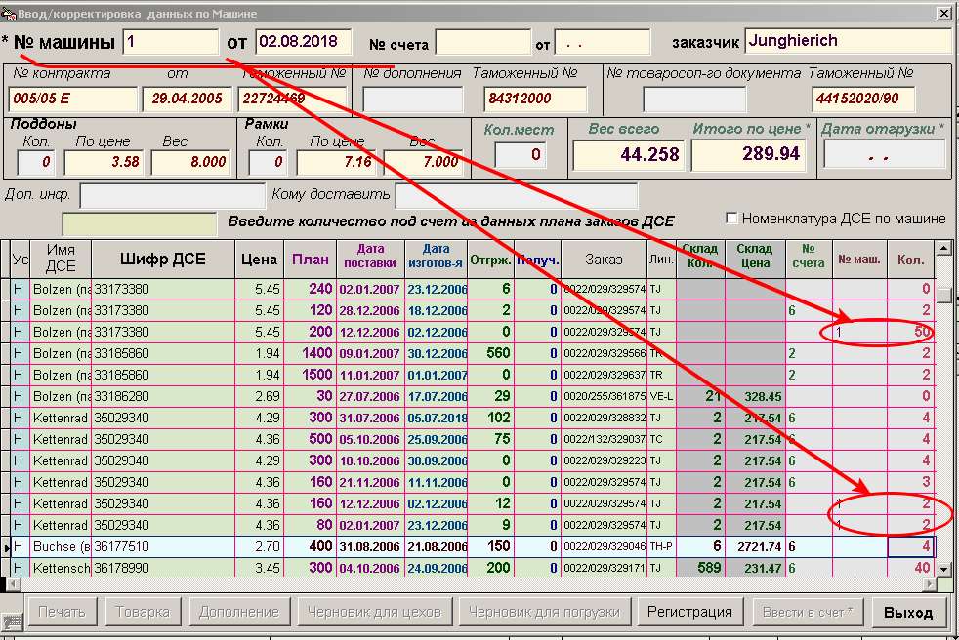Click the Шифр ДСЕ column header
Screen dimensions: 959x640
[x=162, y=260]
